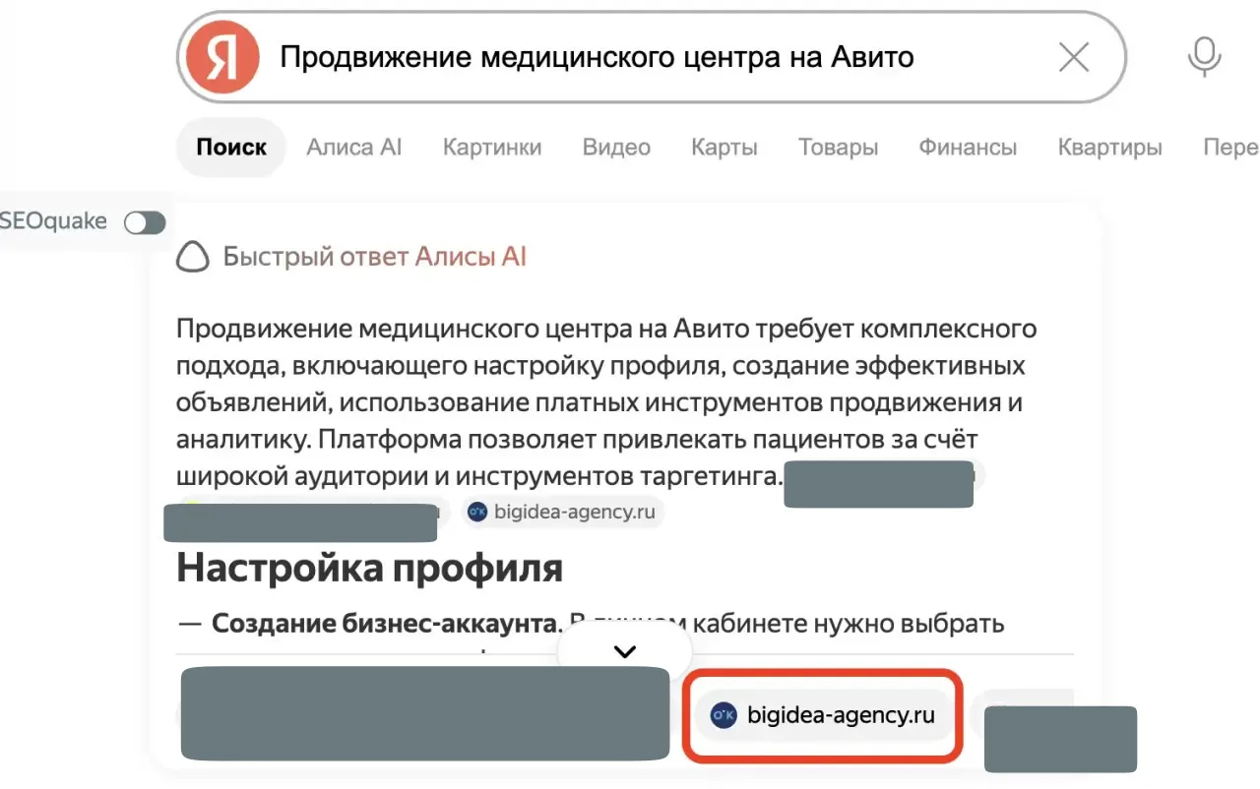The height and width of the screenshot is (789, 1260).
Task: Open the Видео tab
Action: [616, 148]
